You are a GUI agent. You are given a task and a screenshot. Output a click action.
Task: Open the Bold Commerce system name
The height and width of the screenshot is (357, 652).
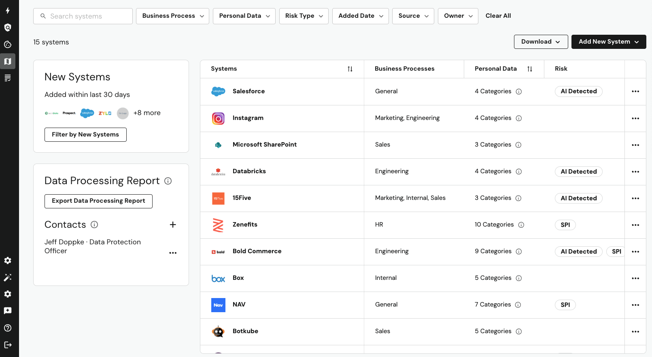257,251
